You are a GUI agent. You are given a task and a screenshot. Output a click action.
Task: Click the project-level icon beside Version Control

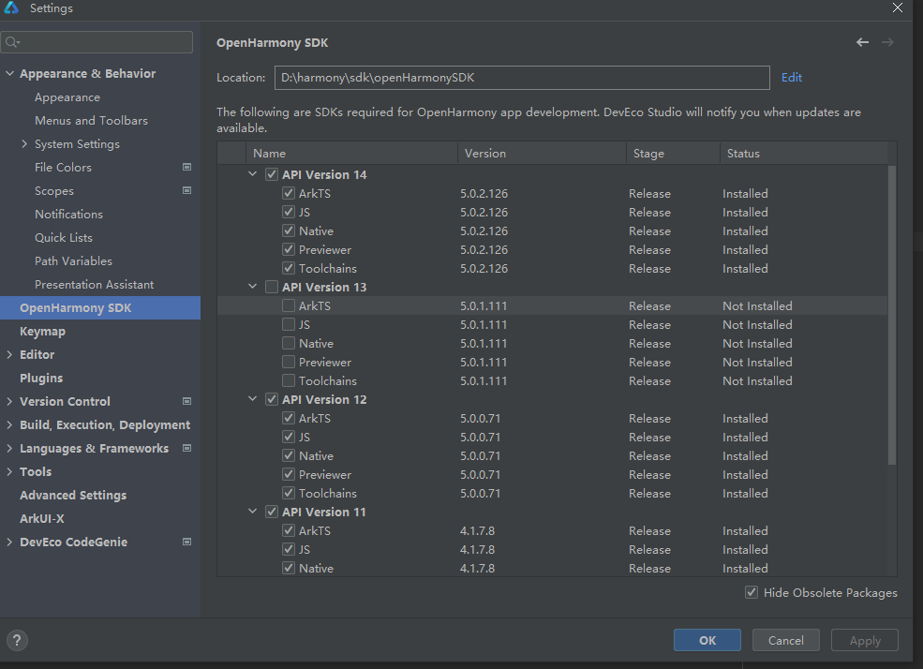coord(186,401)
